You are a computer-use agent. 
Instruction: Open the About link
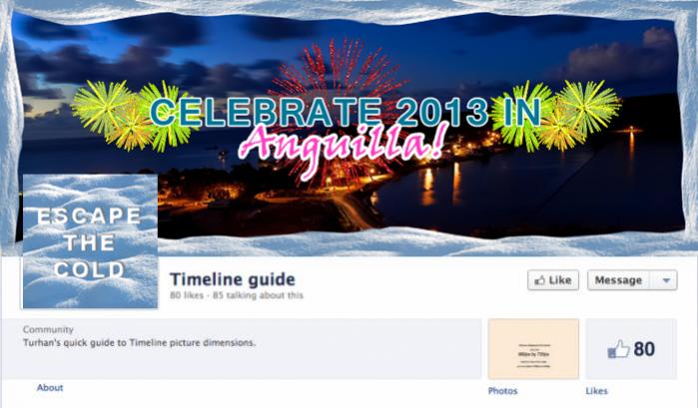pyautogui.click(x=50, y=387)
